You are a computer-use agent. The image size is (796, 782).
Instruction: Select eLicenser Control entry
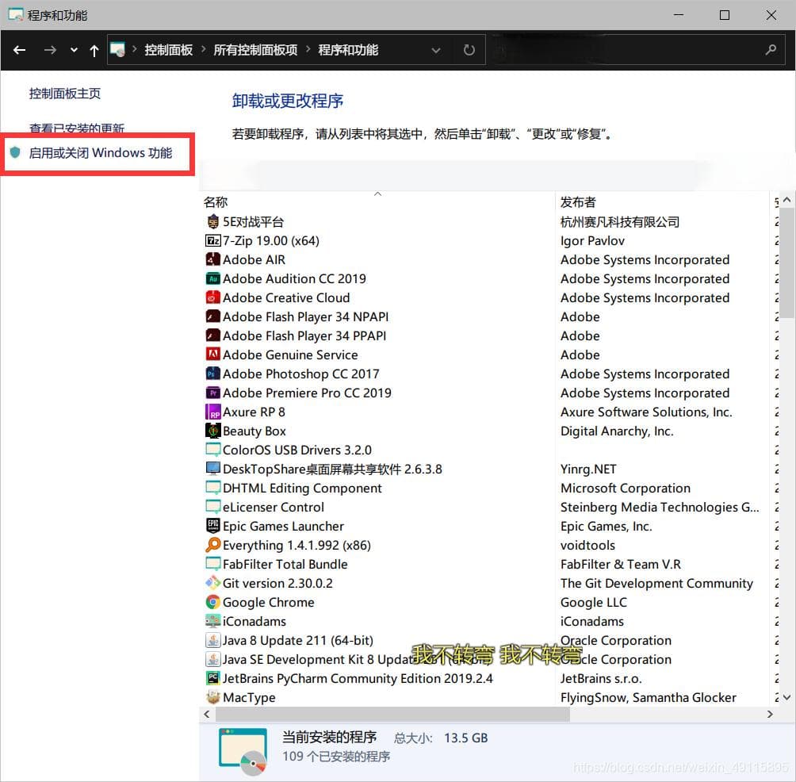click(273, 508)
